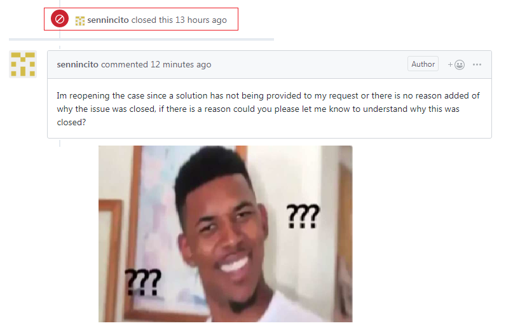This screenshot has width=506, height=328.
Task: Click the small sennincito avatar in closed event
Action: pyautogui.click(x=80, y=21)
